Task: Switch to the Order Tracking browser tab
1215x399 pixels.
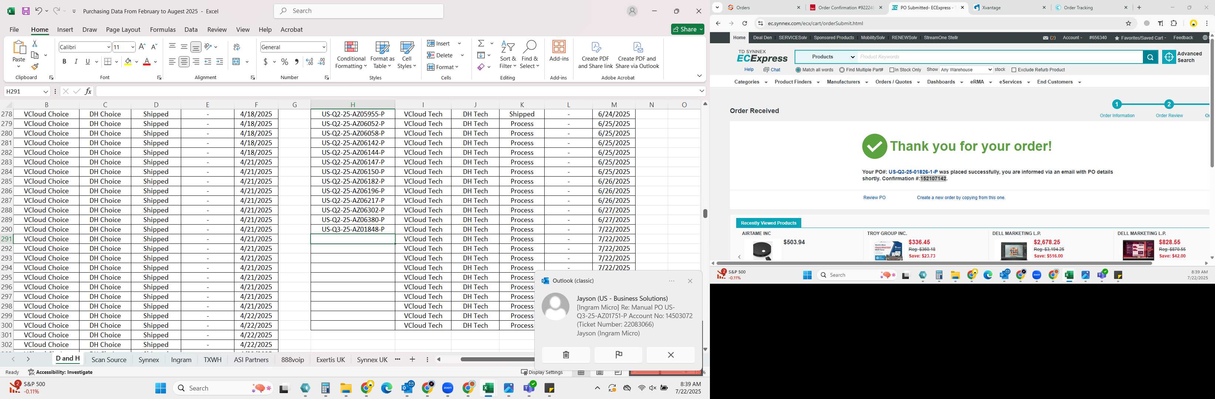Action: [x=1092, y=7]
